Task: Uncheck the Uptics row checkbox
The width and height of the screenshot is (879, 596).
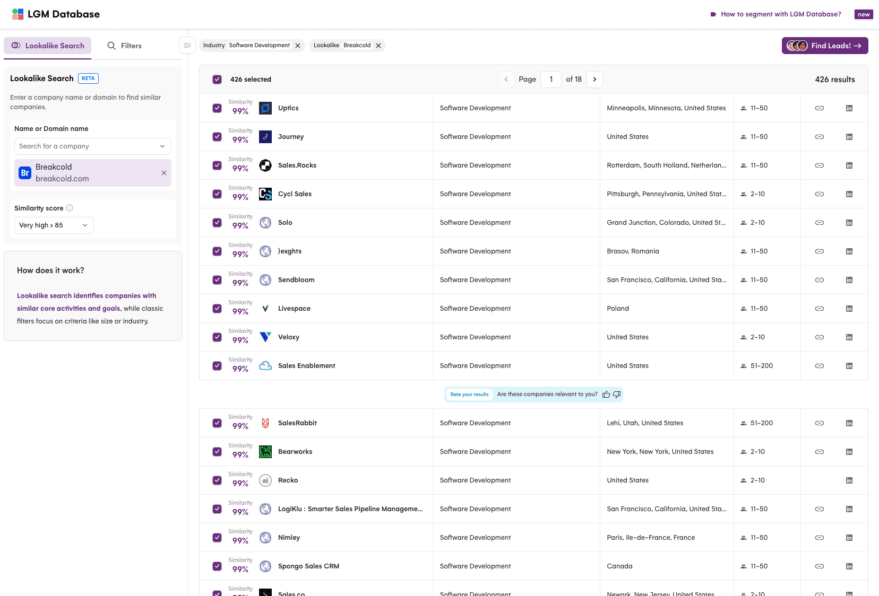Action: point(217,108)
